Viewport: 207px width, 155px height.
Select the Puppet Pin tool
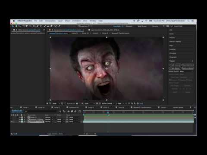pos(59,26)
